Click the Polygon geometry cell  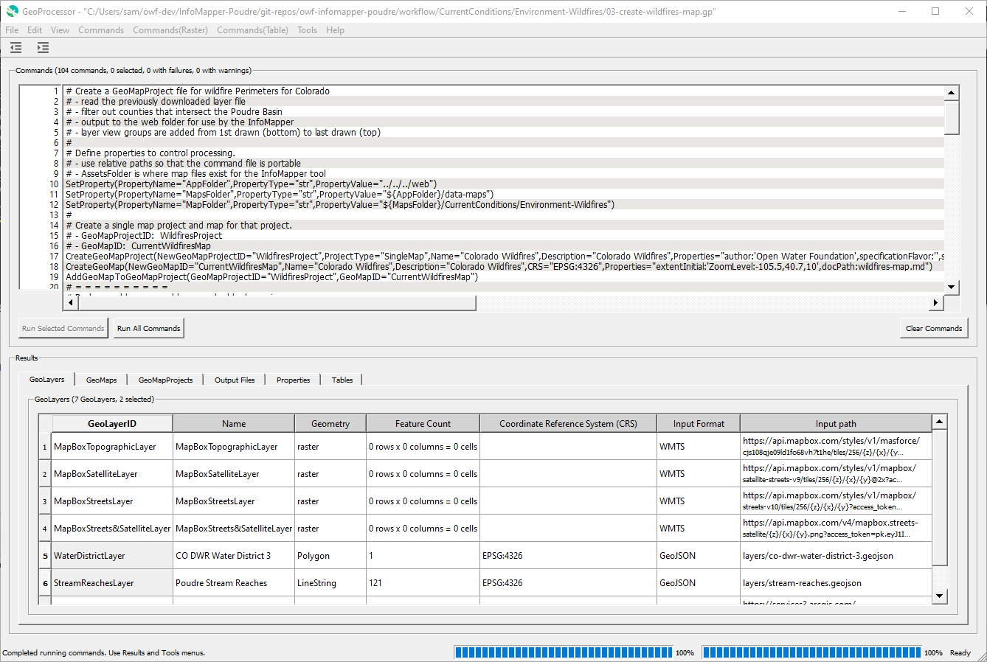coord(330,555)
